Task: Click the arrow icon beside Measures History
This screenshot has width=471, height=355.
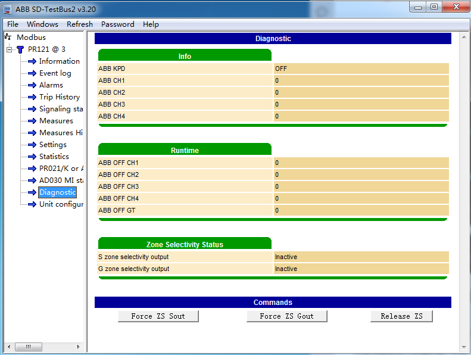Action: click(x=32, y=133)
